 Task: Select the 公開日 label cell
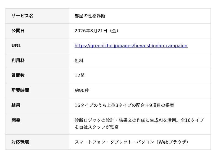(37, 31)
